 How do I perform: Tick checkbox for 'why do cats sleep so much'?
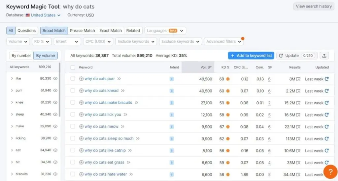tap(73, 138)
